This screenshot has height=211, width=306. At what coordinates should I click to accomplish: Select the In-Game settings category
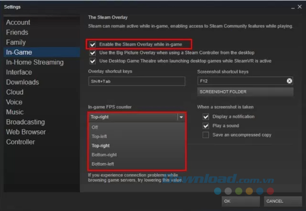pyautogui.click(x=42, y=52)
